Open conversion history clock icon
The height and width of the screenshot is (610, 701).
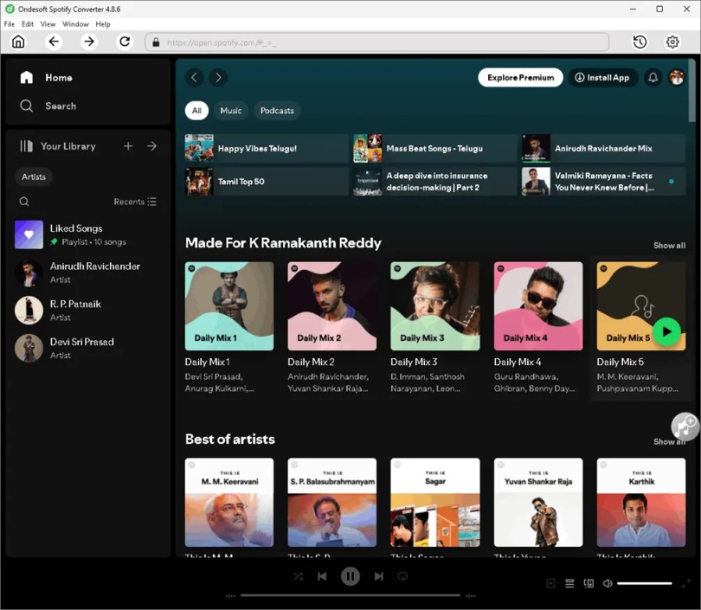point(640,42)
